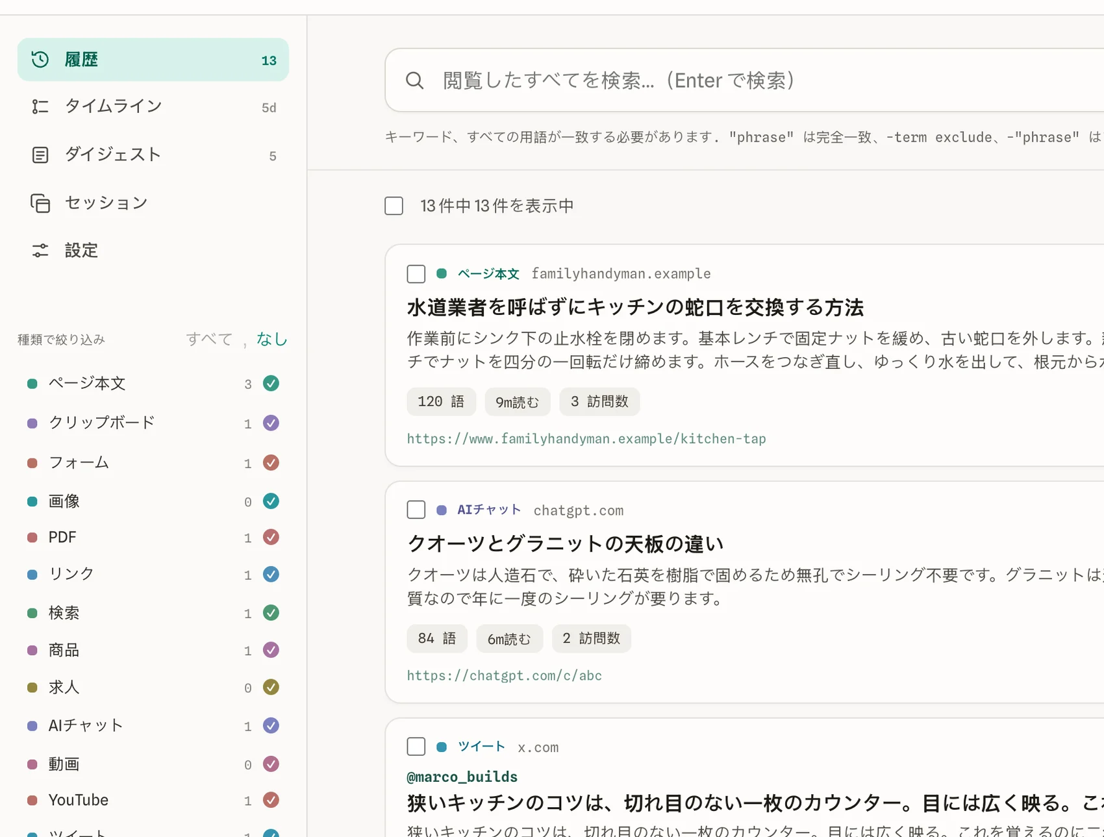Choose なし in the type filter

(271, 339)
